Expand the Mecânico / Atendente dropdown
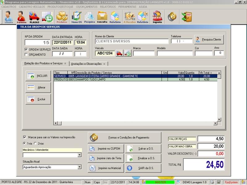Image resolution: width=247 pixels, height=185 pixels. (x=79, y=155)
